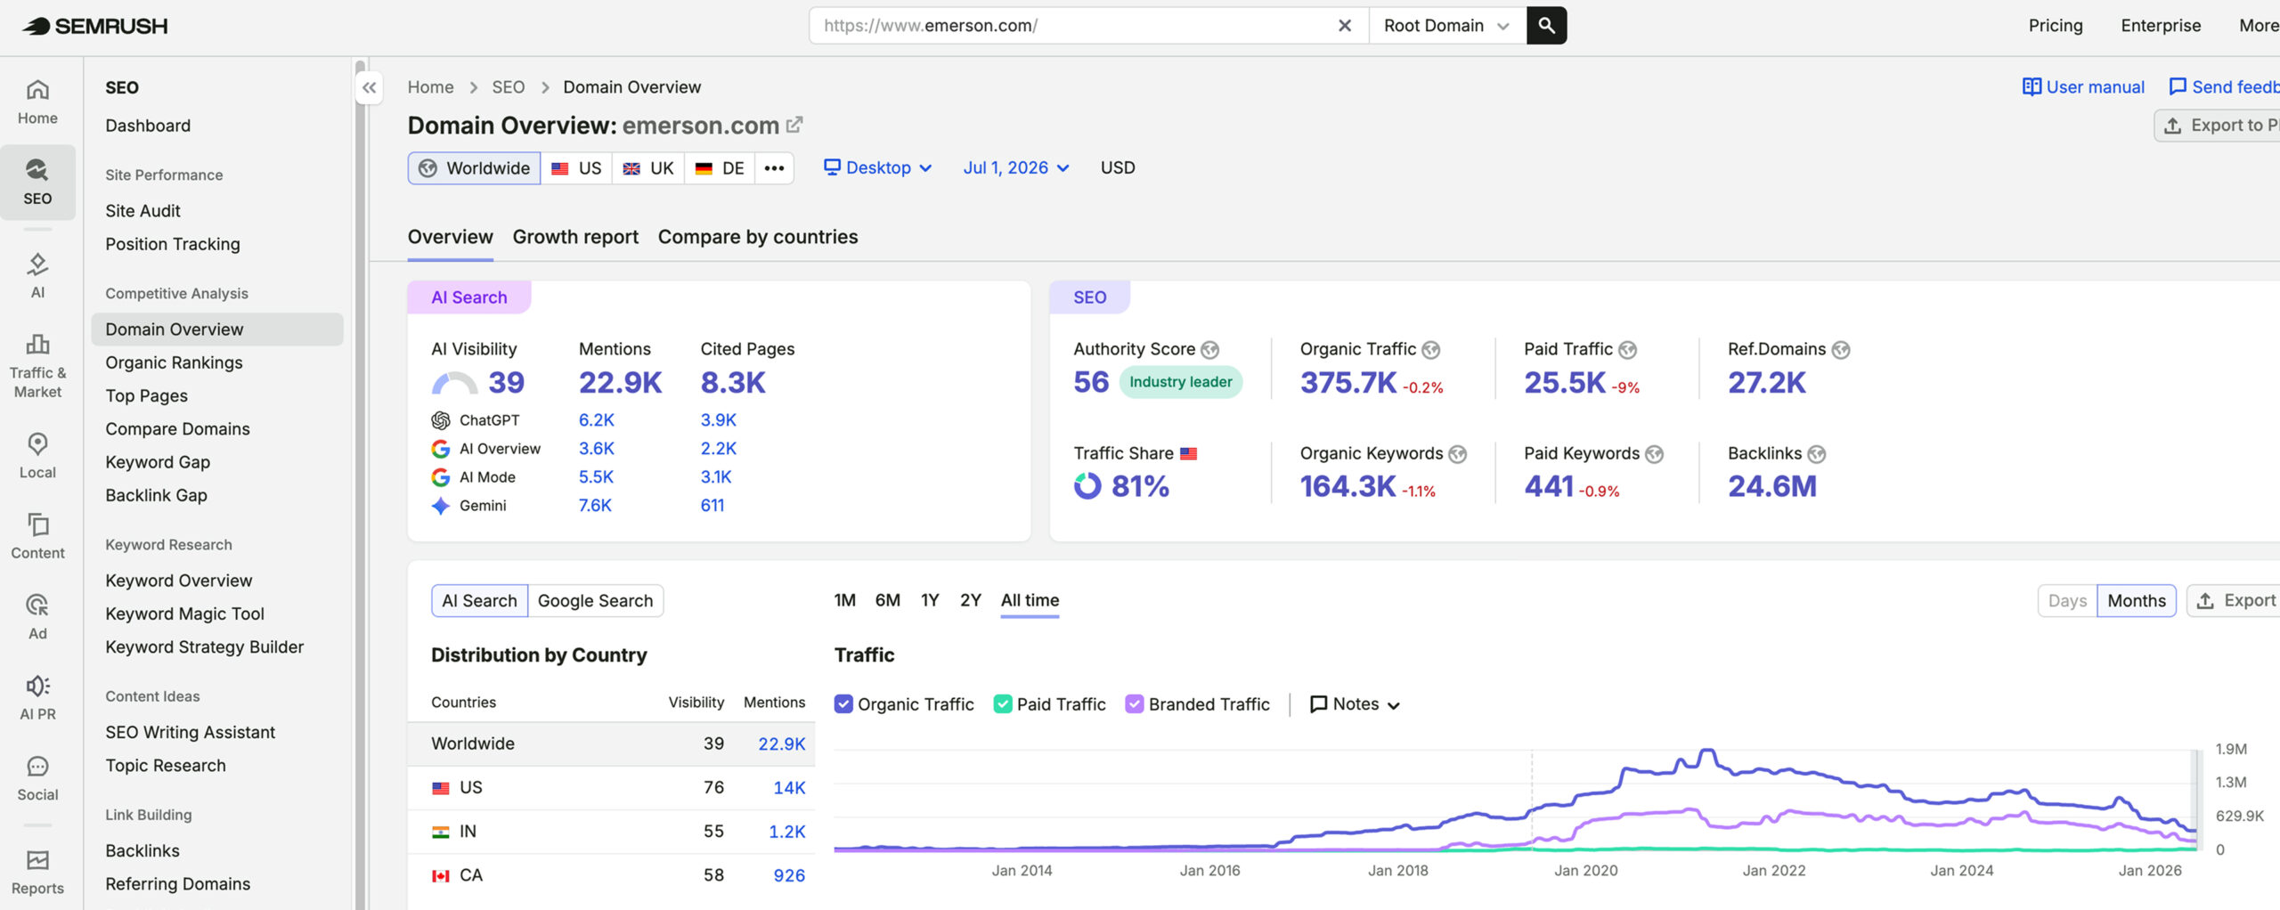Screen dimensions: 2280x910
Task: Click AI Visibility gauge
Action: point(455,384)
